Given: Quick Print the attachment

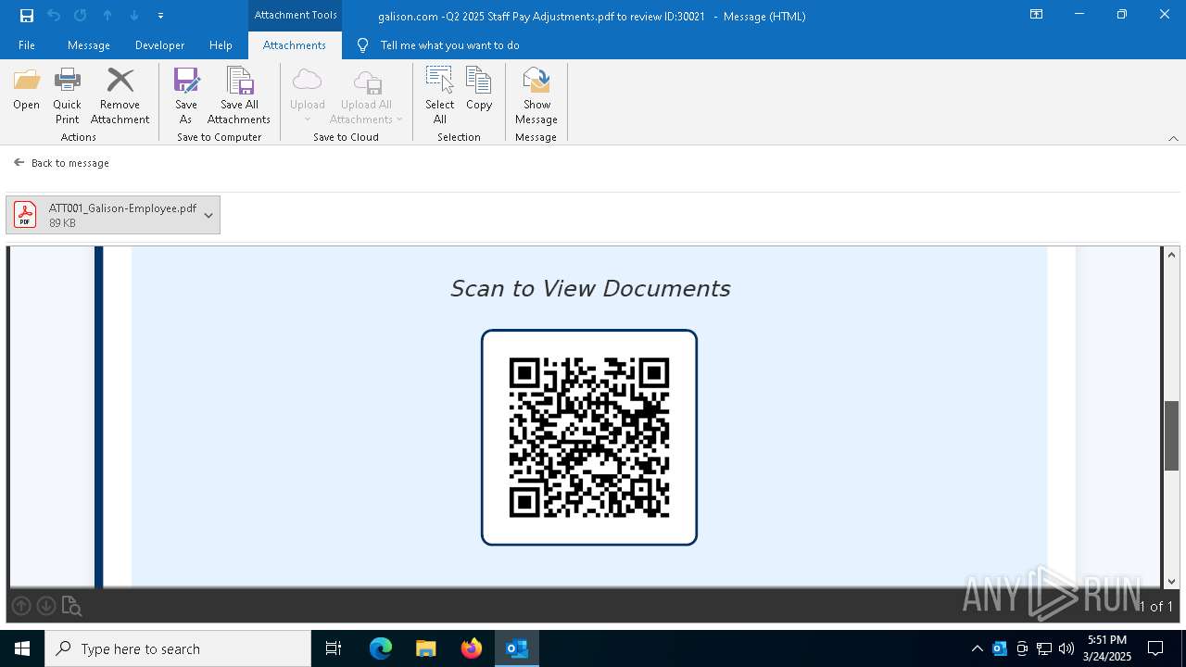Looking at the screenshot, I should coord(67,96).
